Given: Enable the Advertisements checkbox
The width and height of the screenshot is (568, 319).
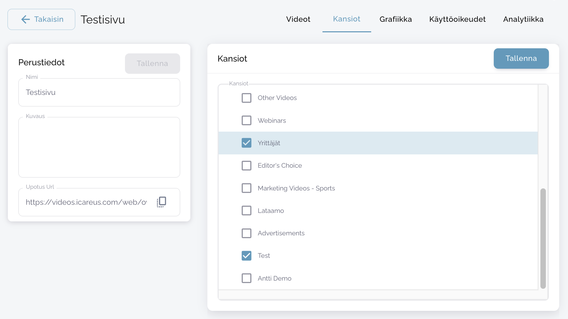Looking at the screenshot, I should point(246,233).
